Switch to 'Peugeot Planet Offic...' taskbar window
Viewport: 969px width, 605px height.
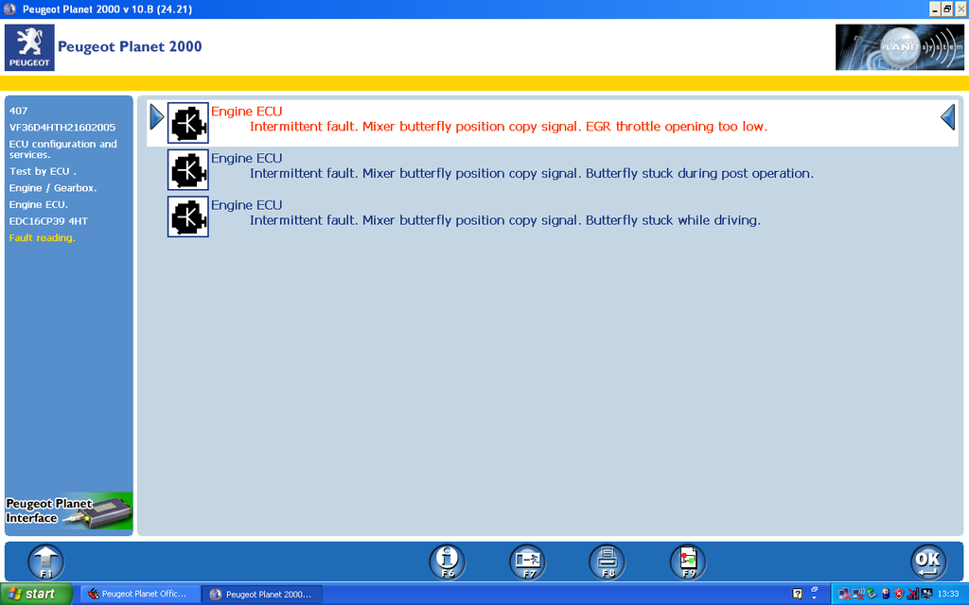coord(139,594)
